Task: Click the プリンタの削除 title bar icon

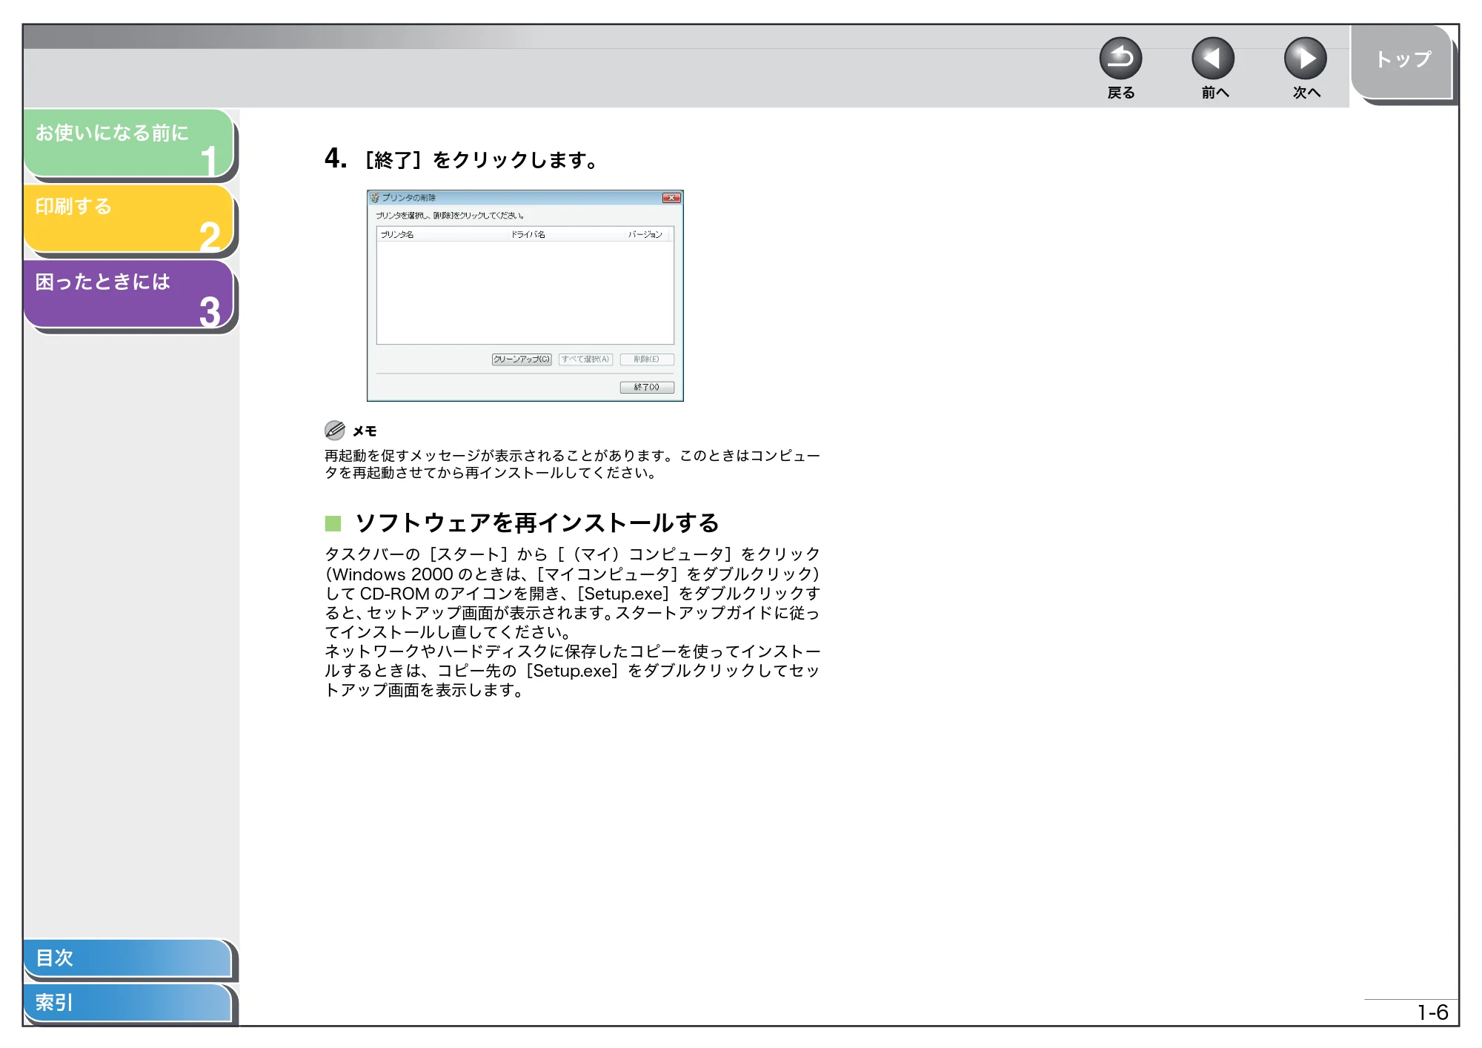Action: [374, 198]
